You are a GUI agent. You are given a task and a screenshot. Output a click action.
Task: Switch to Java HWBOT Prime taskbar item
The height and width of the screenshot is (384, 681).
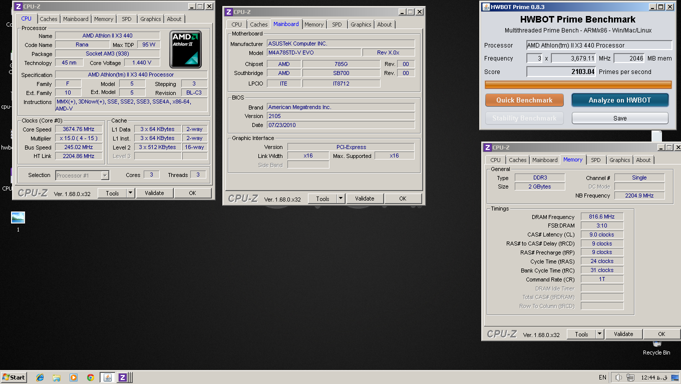click(x=107, y=377)
